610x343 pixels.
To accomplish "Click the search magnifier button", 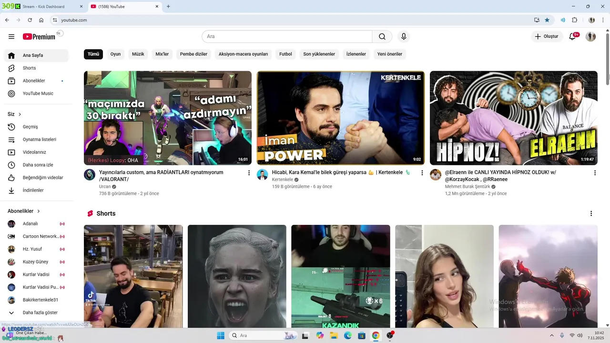I will tap(382, 37).
